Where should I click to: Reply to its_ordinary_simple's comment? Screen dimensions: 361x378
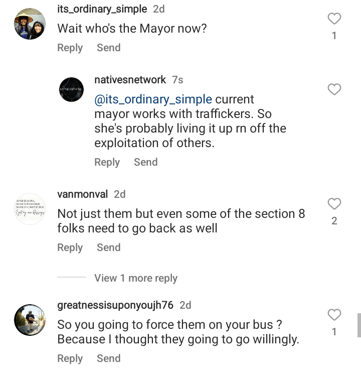tap(70, 48)
